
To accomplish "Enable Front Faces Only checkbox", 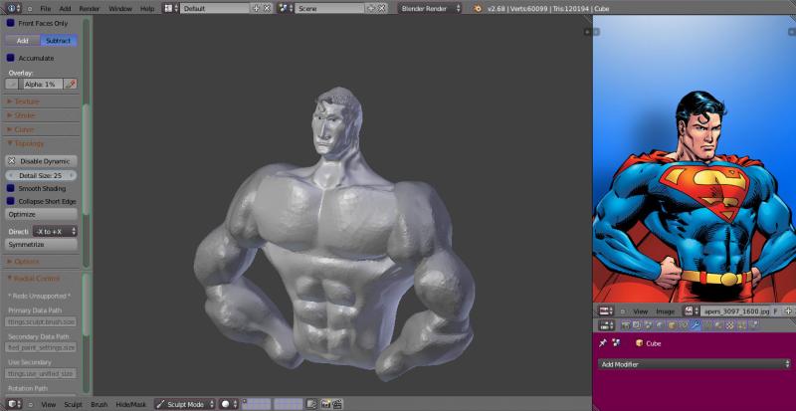I will pos(11,23).
